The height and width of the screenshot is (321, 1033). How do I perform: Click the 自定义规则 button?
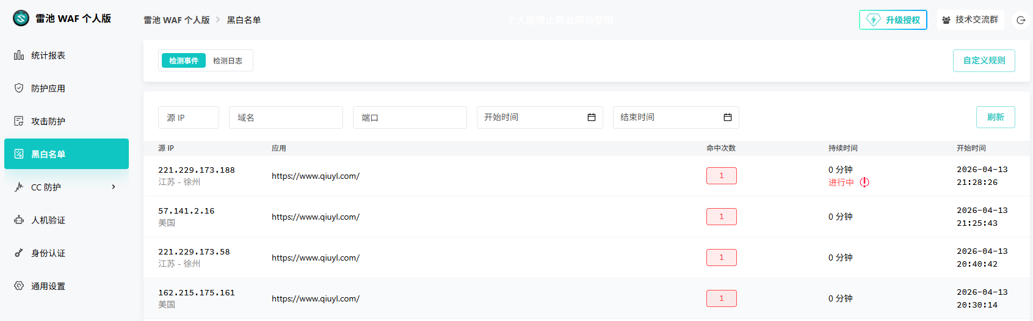[984, 61]
